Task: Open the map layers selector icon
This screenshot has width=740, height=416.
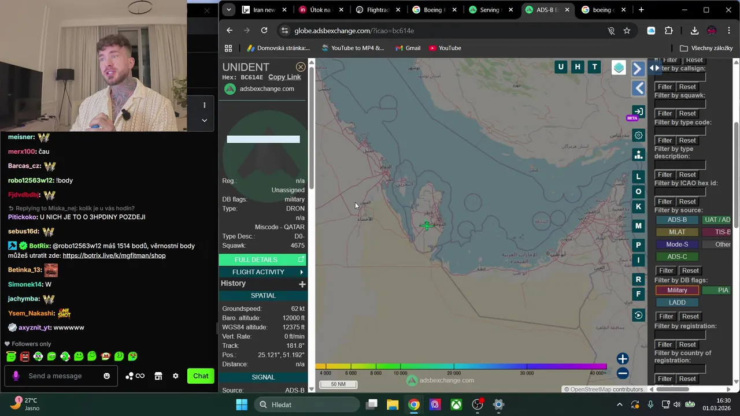Action: click(619, 68)
